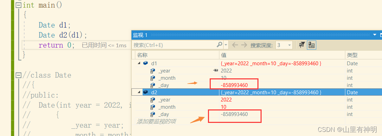Click d2 _year value 2022

[226, 100]
